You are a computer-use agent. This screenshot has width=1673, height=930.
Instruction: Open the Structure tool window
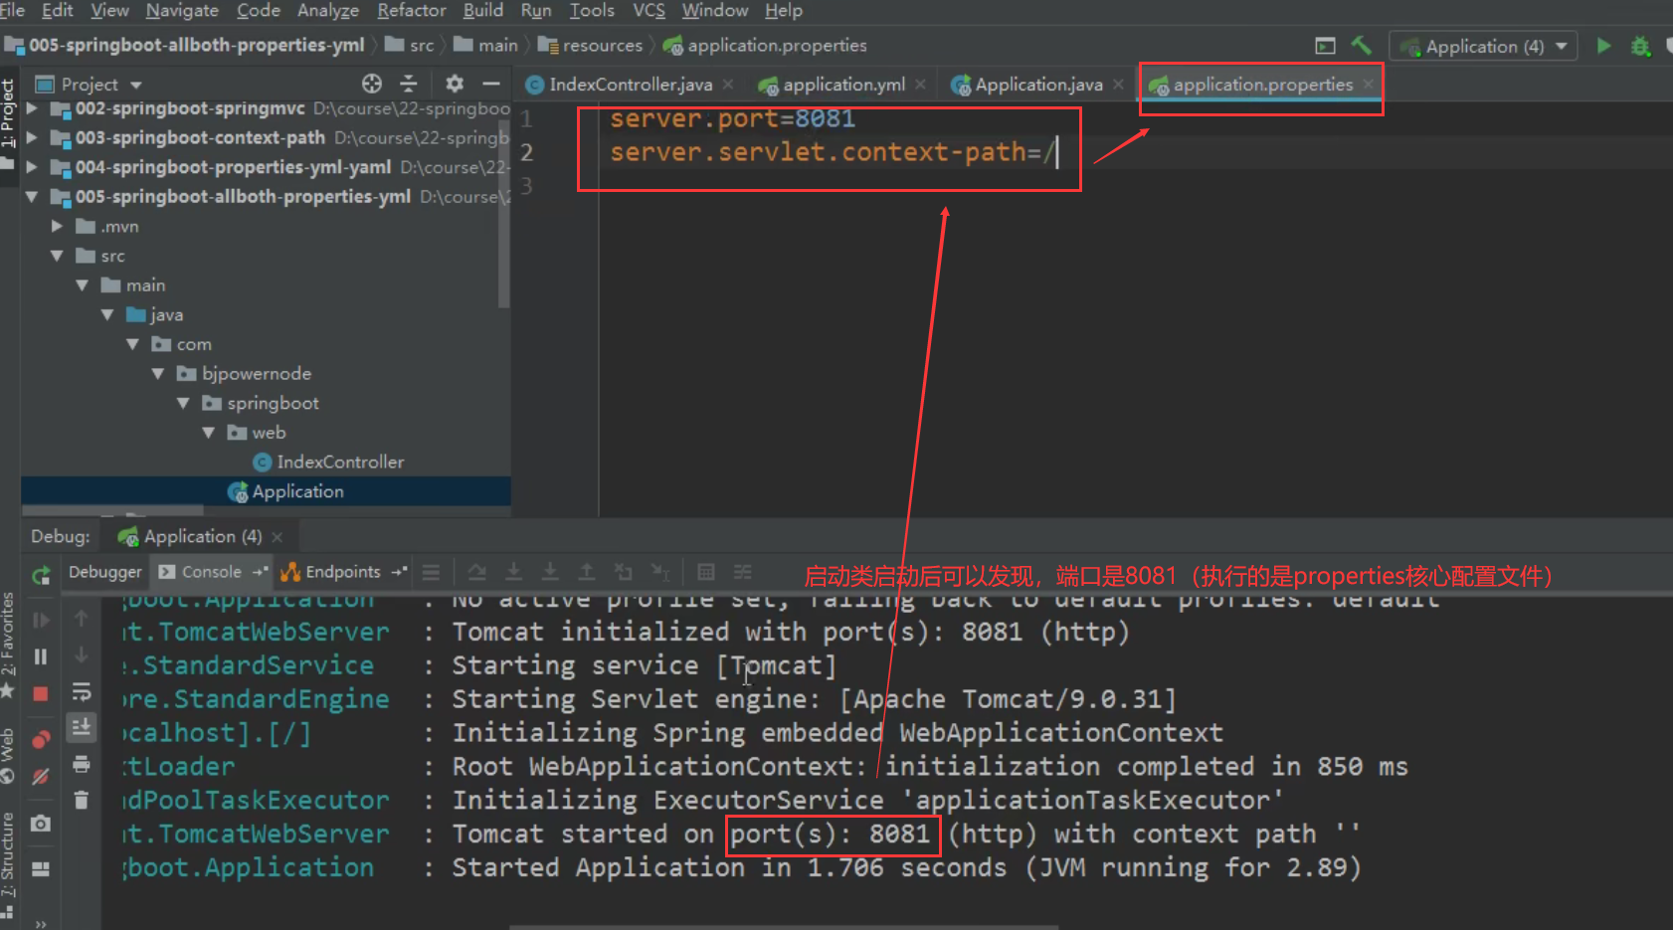pos(8,863)
